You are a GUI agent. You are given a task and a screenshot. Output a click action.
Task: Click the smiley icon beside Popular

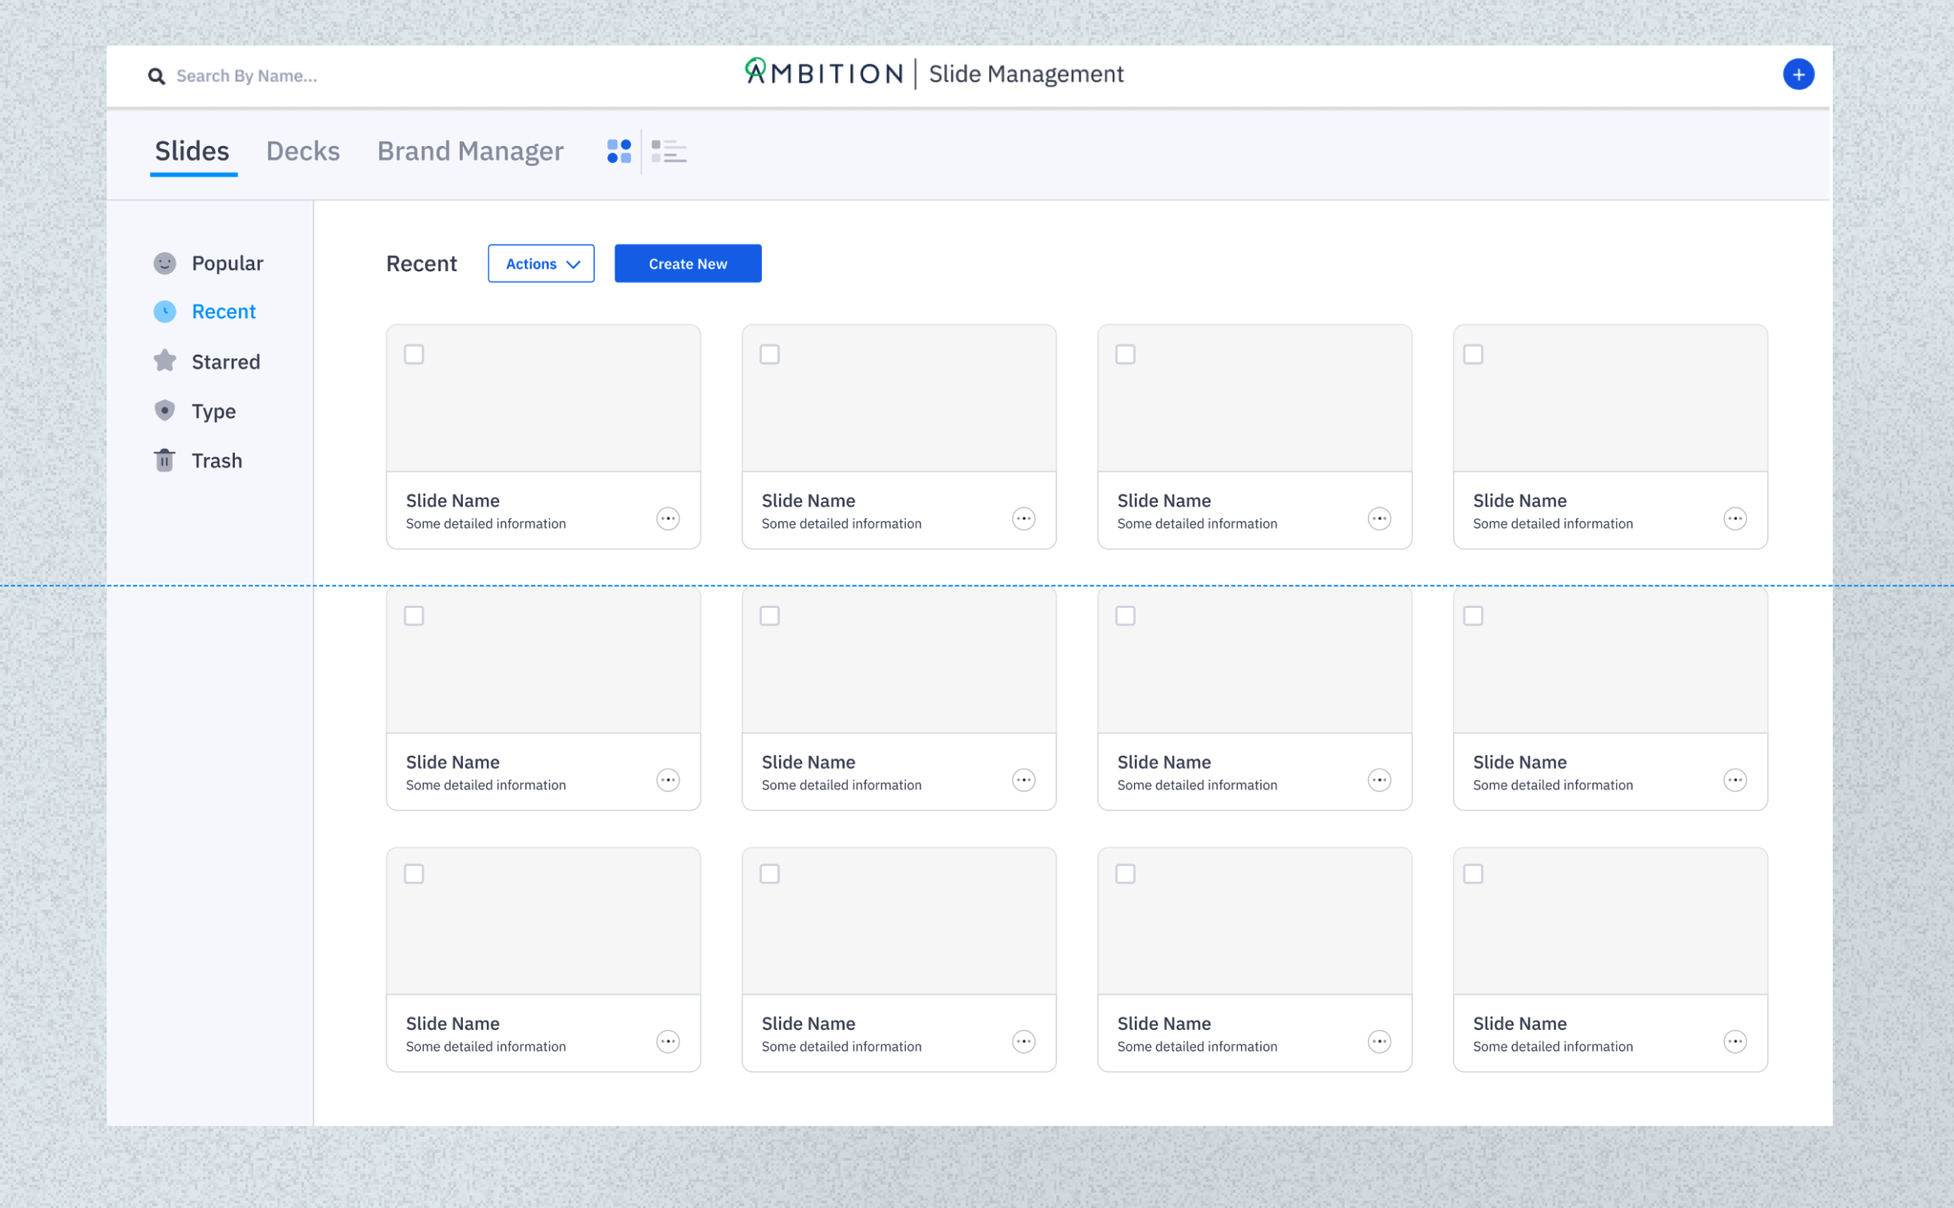164,263
